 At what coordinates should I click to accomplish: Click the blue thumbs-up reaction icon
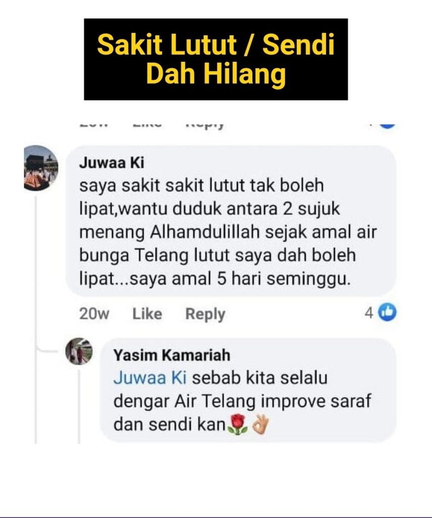[387, 312]
